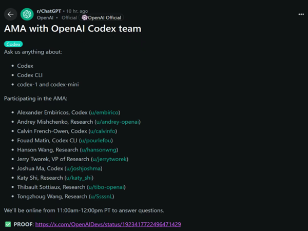Viewport: 308px width, 231px height.
Task: Open u/tibo-openai user profile
Action: 106,187
